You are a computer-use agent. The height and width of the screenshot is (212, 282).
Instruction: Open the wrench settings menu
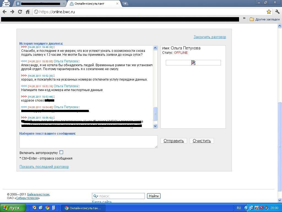[x=277, y=12]
